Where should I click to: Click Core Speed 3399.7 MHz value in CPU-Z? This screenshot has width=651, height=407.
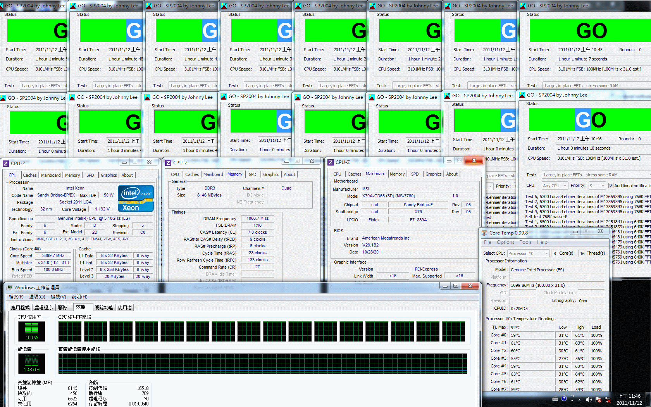coord(53,255)
